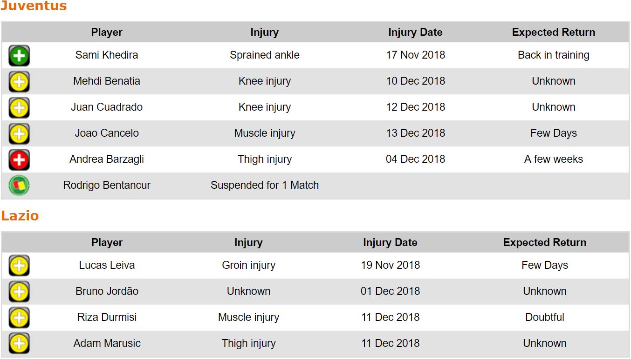Viewport: 631px width, 359px height.
Task: Select the Sami Khedira player name
Action: [x=107, y=55]
